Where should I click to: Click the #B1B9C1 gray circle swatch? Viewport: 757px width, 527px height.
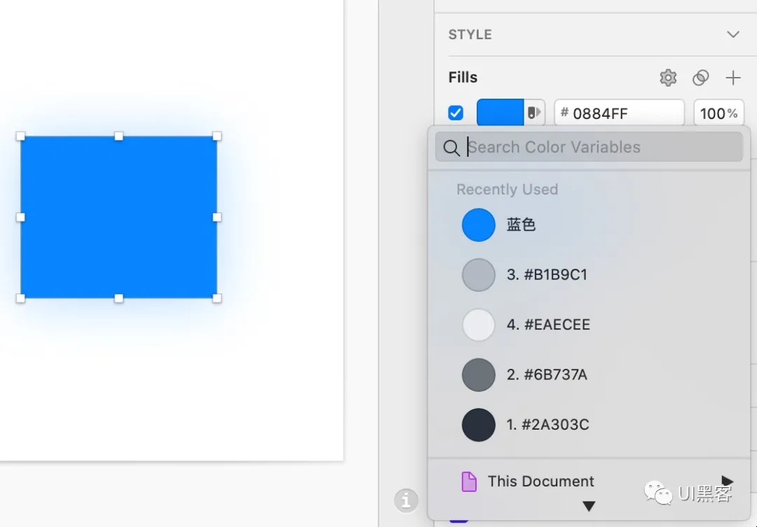point(479,275)
